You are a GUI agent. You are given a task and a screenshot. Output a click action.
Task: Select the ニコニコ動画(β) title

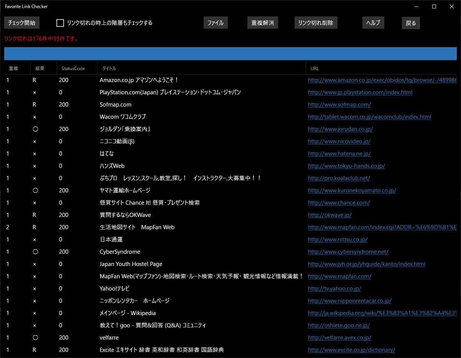tap(117, 141)
